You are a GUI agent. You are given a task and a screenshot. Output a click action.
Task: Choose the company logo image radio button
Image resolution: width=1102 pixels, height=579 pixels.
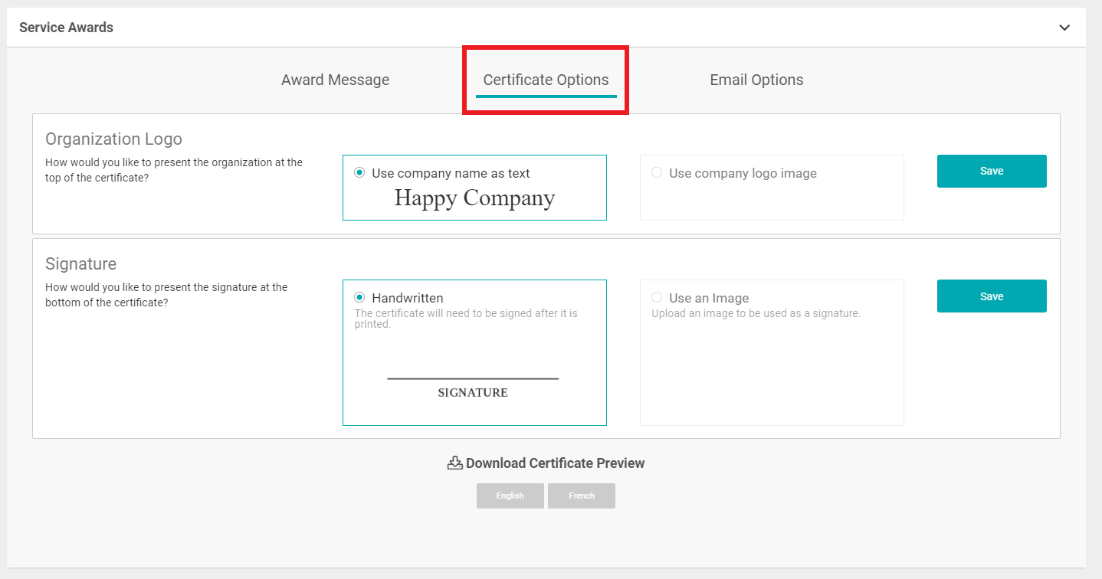point(657,173)
